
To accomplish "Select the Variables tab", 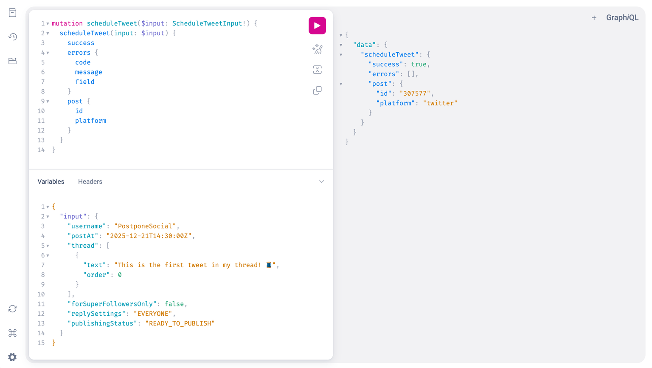I will point(51,181).
